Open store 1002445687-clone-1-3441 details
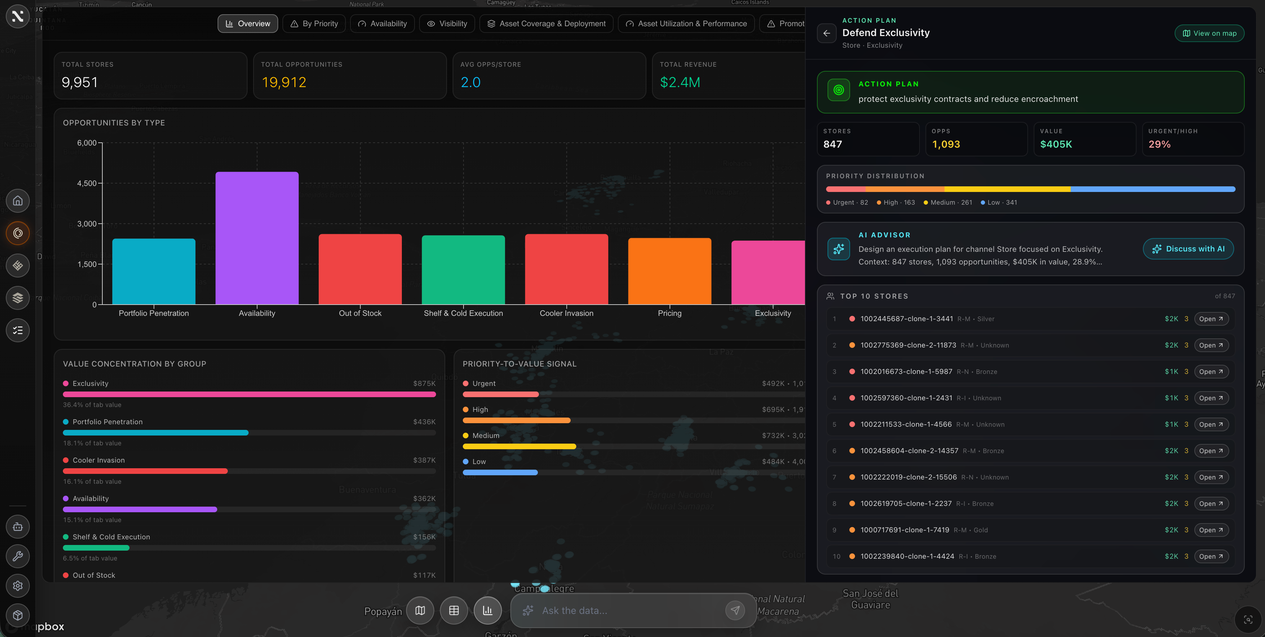This screenshot has height=637, width=1265. point(1211,319)
